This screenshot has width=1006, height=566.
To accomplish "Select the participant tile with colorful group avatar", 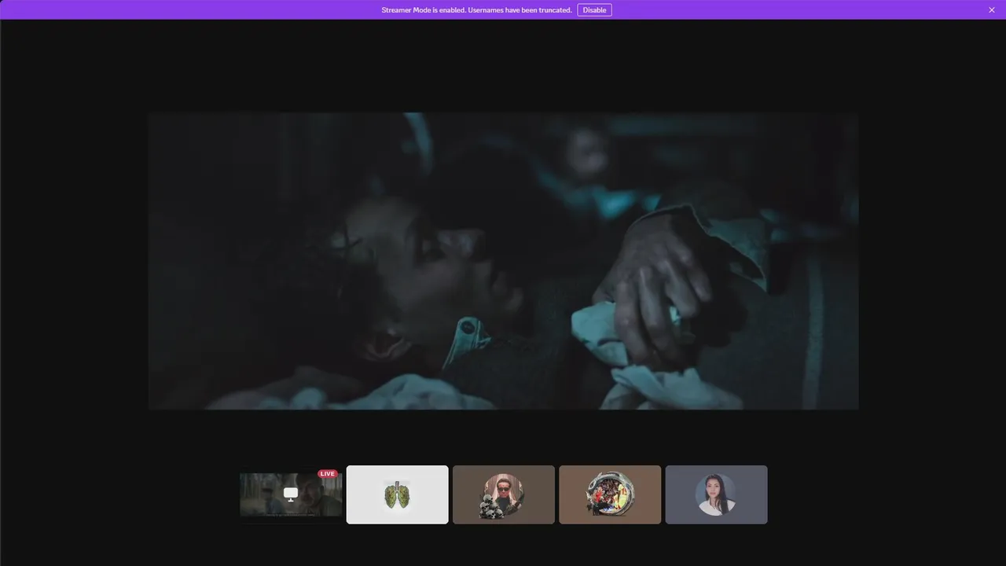I will tap(610, 494).
